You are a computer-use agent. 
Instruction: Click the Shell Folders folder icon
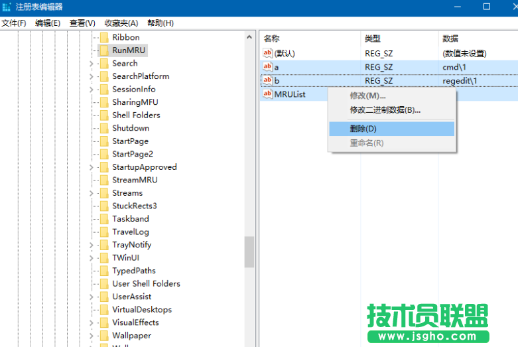coord(103,115)
